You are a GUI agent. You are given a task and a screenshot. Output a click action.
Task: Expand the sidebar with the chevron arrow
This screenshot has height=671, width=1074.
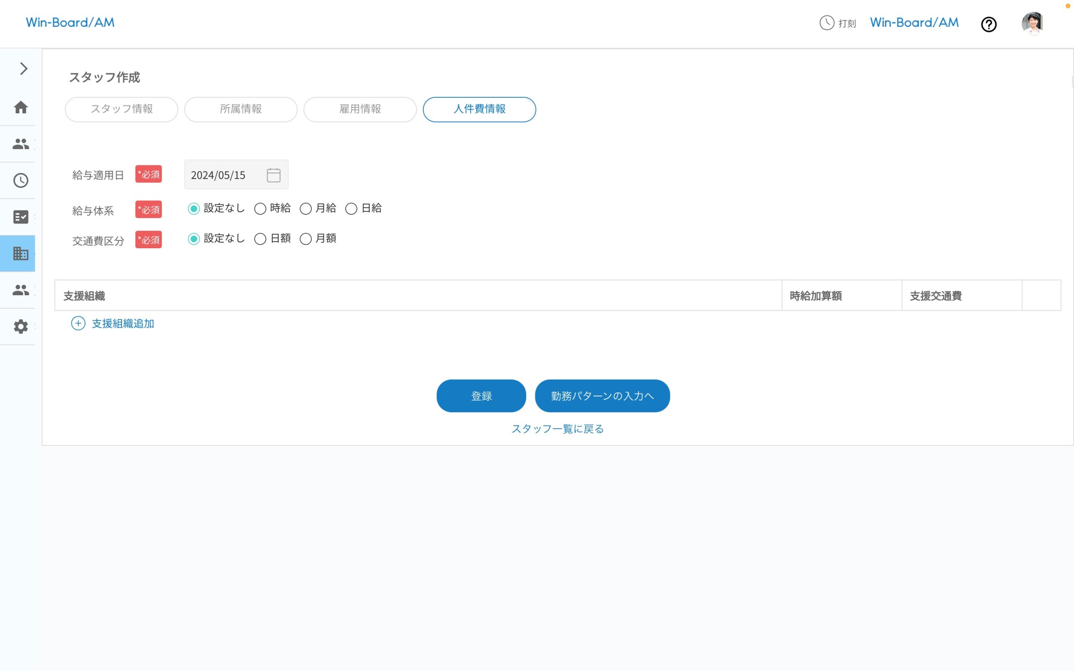tap(23, 69)
